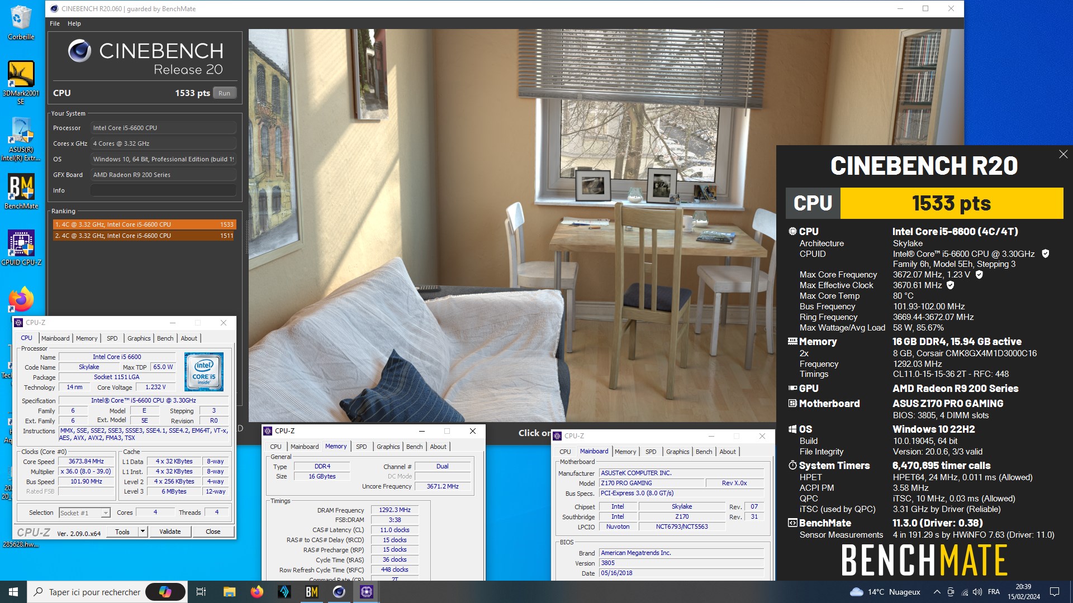Show hidden tray icons with the chevron
Image resolution: width=1073 pixels, height=603 pixels.
[x=937, y=592]
